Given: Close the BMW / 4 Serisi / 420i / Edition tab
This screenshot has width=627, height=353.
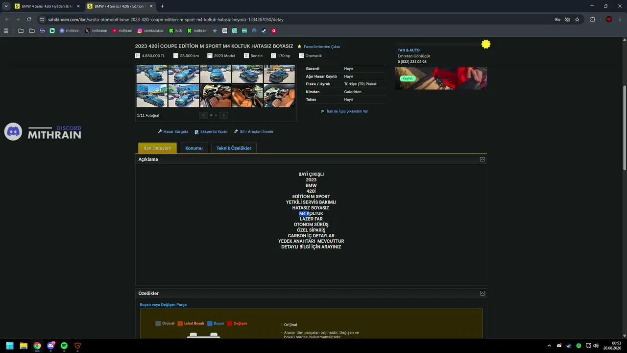Looking at the screenshot, I should tap(151, 6).
